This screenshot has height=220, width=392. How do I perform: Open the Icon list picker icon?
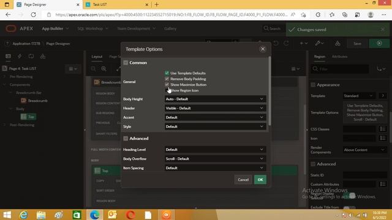(x=383, y=138)
